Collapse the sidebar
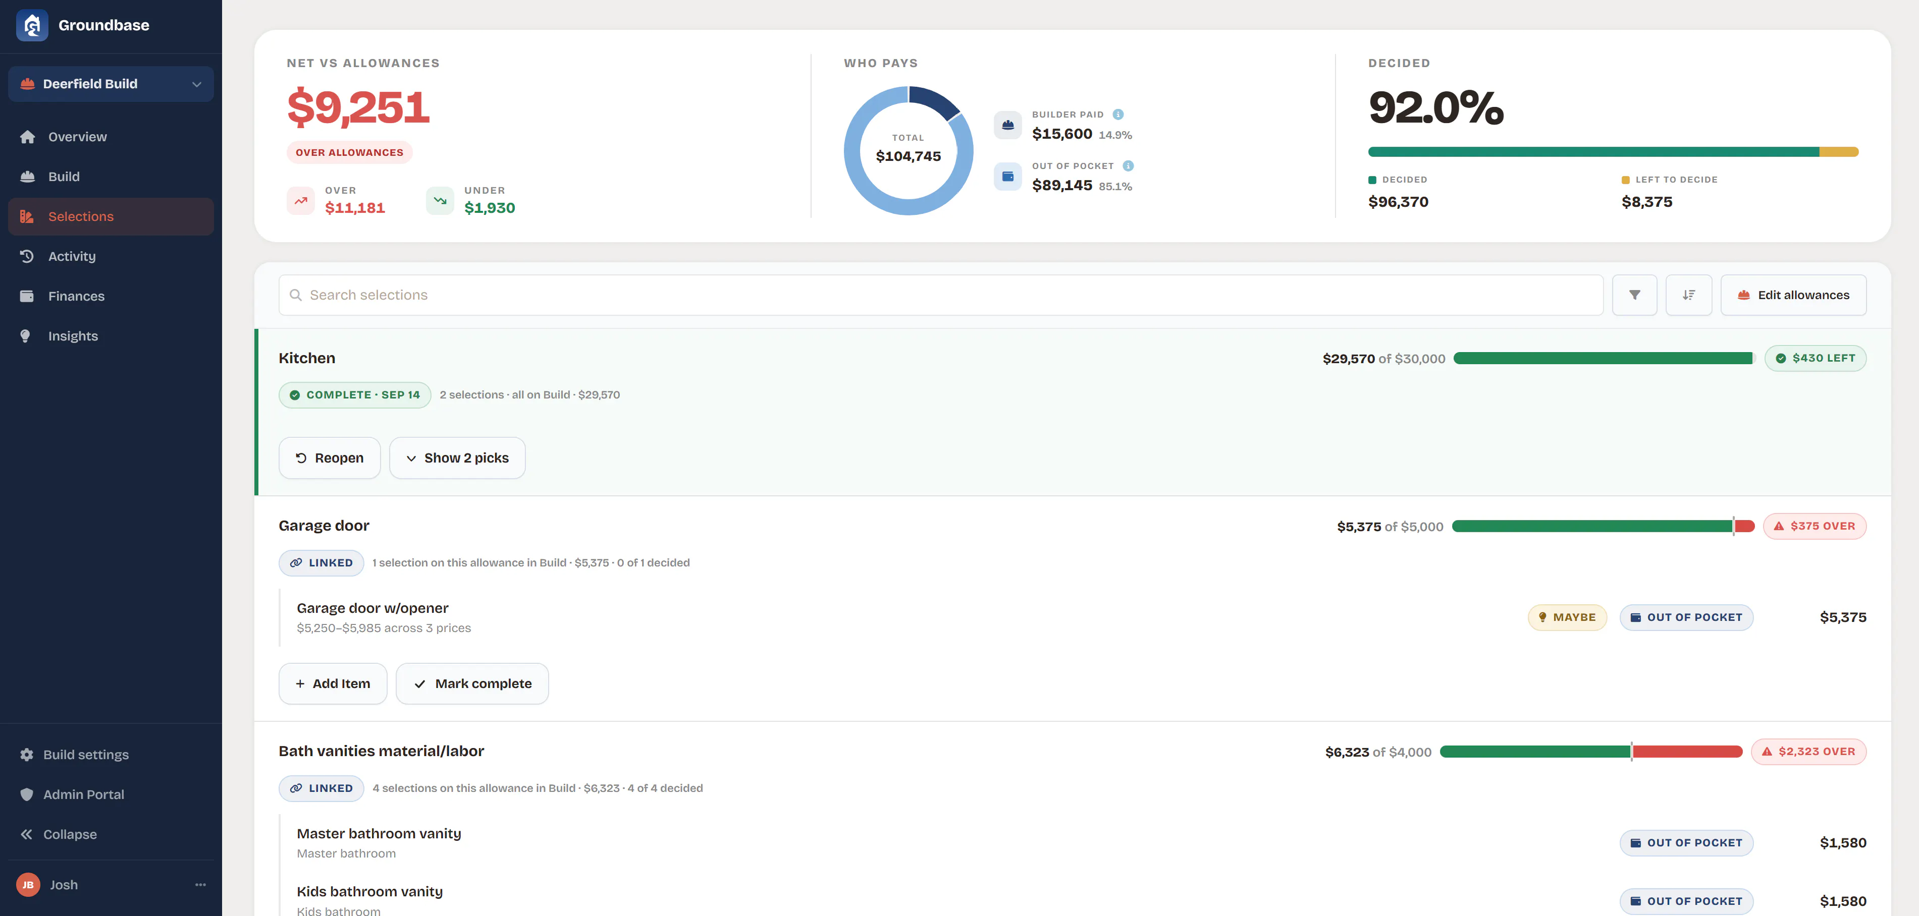 111,834
